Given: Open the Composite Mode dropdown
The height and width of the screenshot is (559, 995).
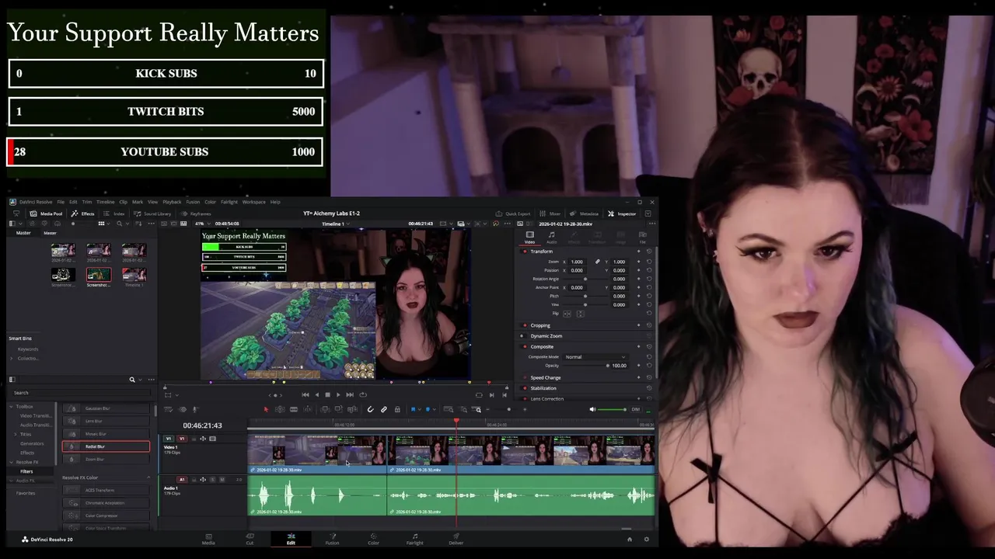Looking at the screenshot, I should click(x=595, y=357).
